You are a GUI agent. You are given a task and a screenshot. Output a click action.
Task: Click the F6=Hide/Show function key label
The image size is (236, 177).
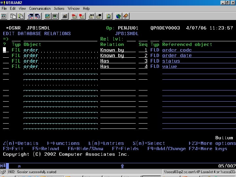point(86,148)
